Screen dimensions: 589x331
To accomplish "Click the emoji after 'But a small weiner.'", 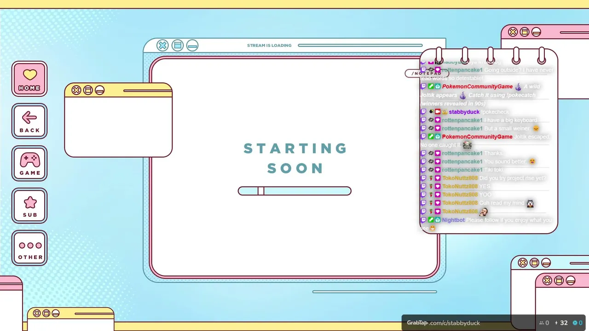I will 536,129.
